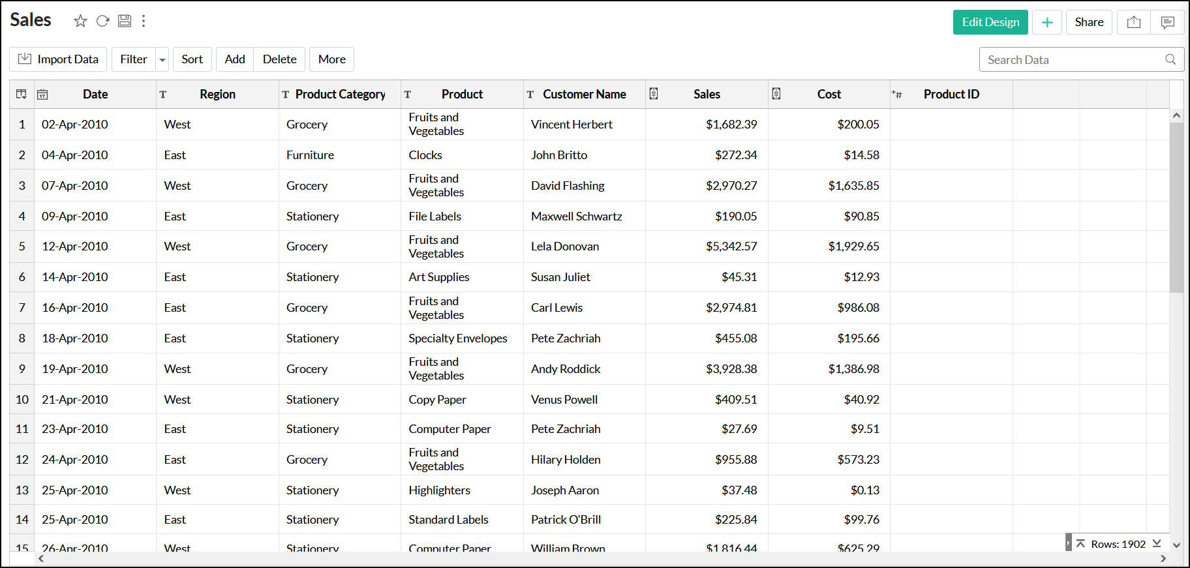Click the vertical scrollbar thumb
The width and height of the screenshot is (1190, 568).
pos(1176,209)
